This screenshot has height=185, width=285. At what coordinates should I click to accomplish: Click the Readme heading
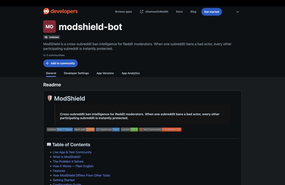point(52,85)
